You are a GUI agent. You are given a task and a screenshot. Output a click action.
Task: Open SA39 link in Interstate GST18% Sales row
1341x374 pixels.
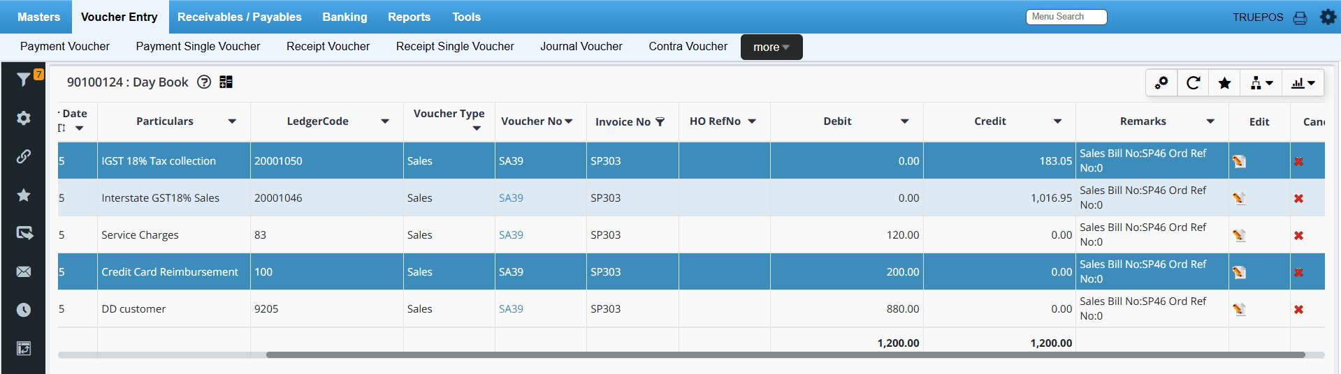point(511,198)
